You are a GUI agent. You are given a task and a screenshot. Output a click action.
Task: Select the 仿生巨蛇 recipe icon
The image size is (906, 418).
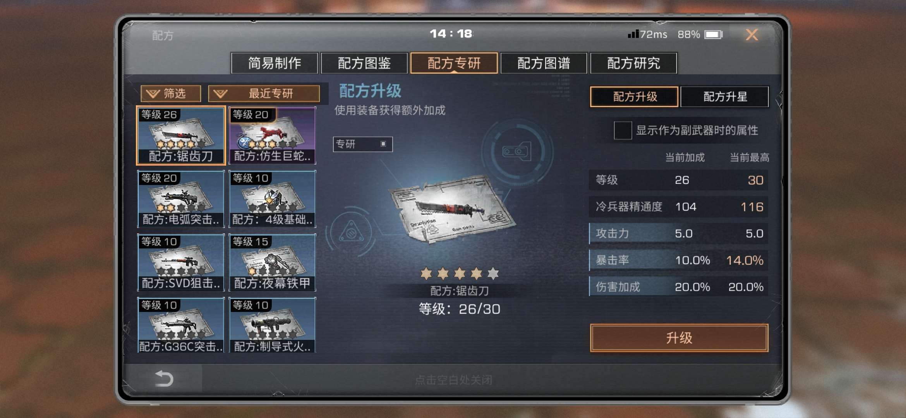click(x=272, y=135)
